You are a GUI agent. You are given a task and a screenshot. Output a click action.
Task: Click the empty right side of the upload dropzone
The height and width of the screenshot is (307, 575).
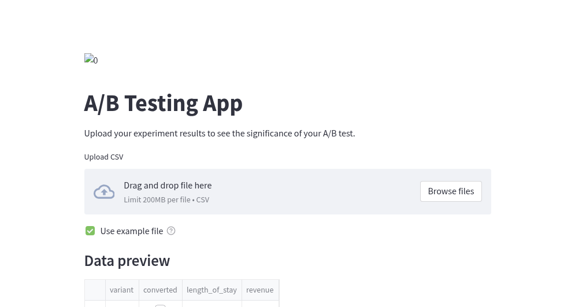click(316, 192)
